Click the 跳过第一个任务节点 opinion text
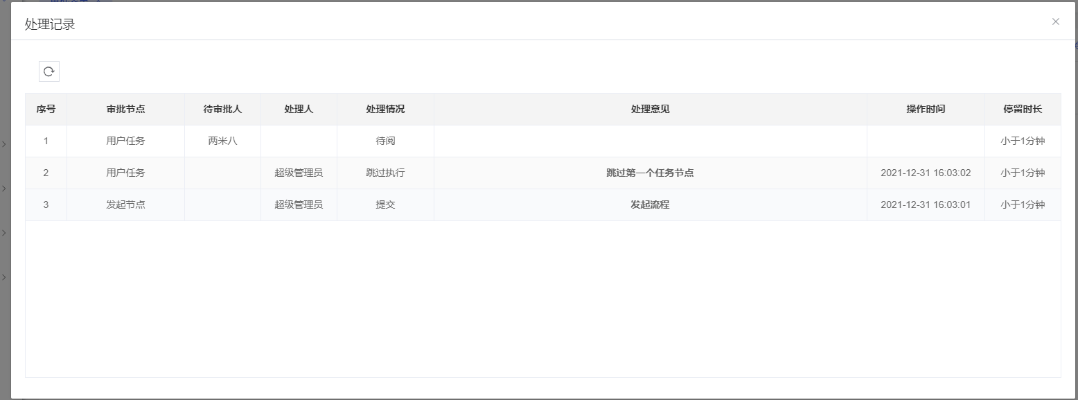The width and height of the screenshot is (1078, 400). (x=651, y=173)
